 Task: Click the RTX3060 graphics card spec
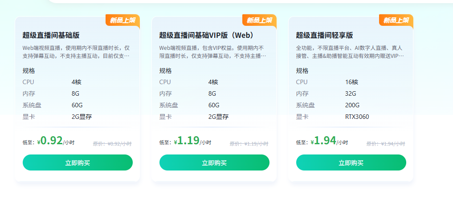click(x=357, y=117)
